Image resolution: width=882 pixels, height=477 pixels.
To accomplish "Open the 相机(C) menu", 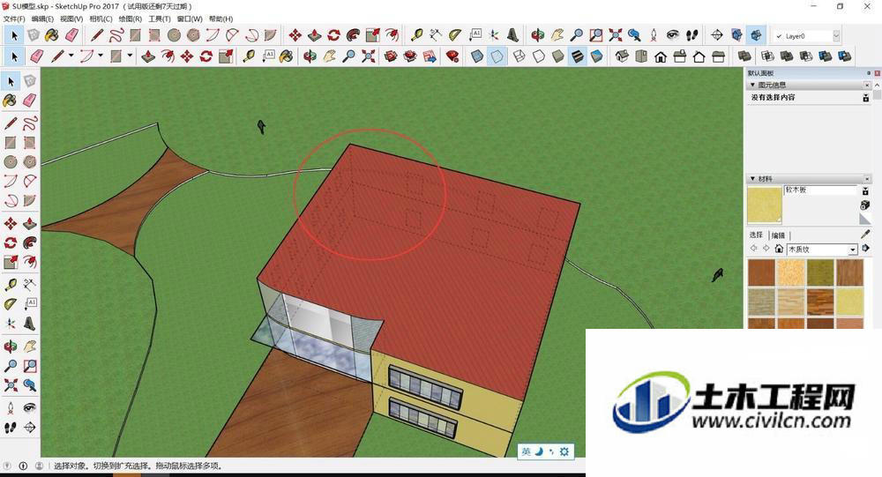I will click(101, 19).
